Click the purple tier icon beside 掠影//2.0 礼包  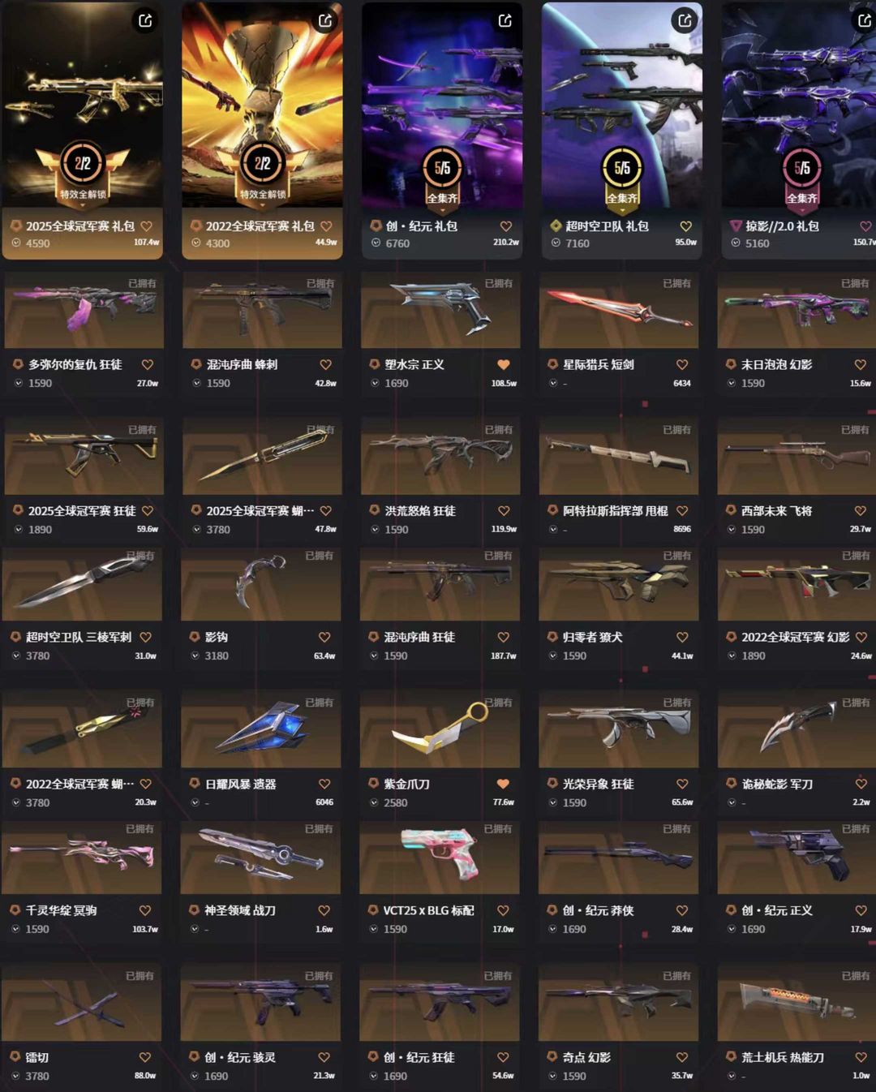click(x=736, y=226)
